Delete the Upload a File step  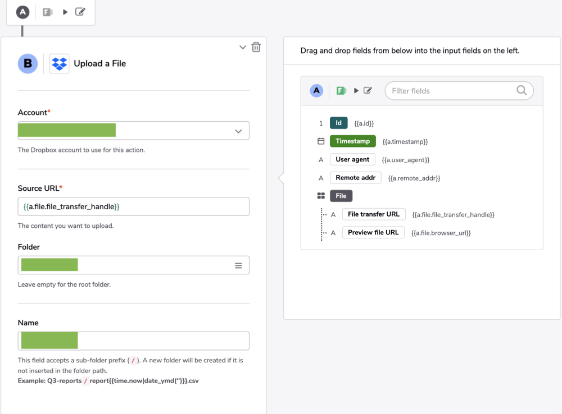[x=256, y=47]
